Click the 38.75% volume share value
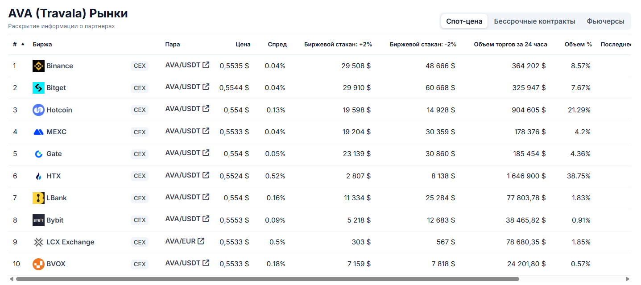This screenshot has height=285, width=641. (579, 176)
